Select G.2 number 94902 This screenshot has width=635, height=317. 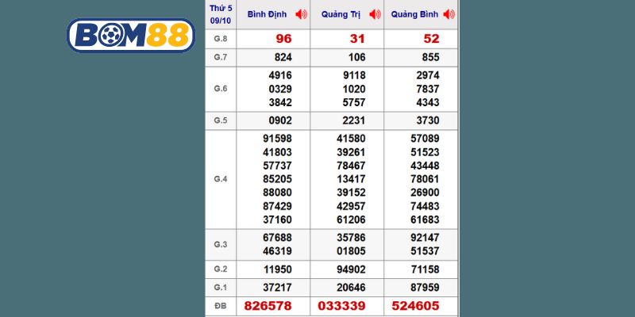pyautogui.click(x=351, y=269)
